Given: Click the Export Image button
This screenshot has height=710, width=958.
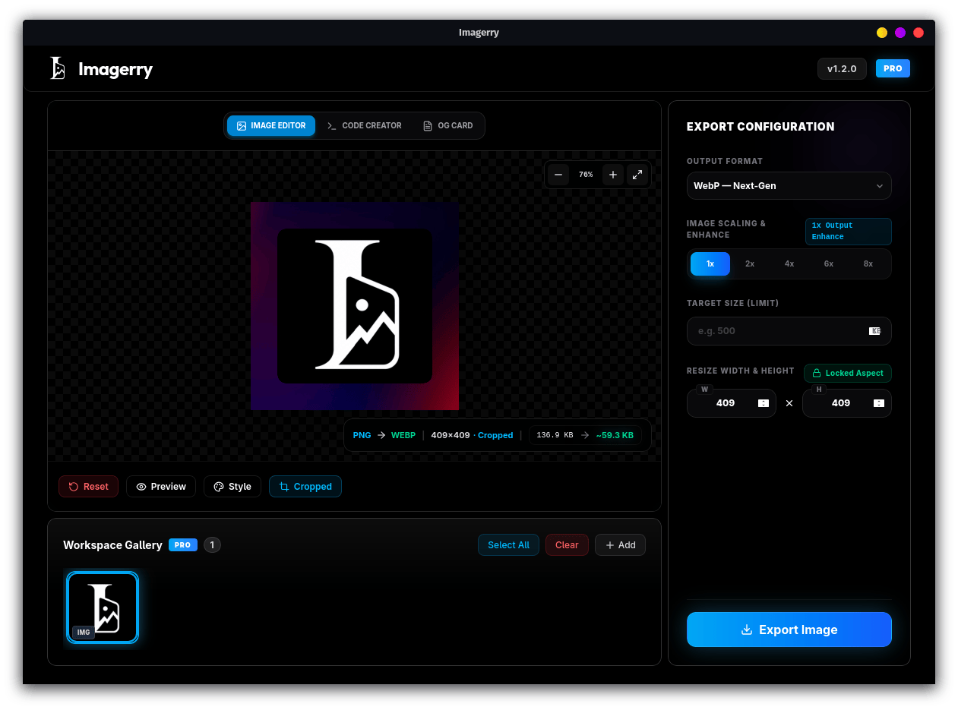Looking at the screenshot, I should [789, 630].
